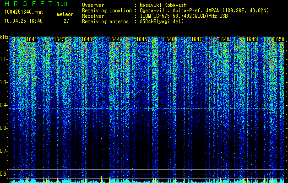Click the 0.8 frequency axis label
This screenshot has width=288, height=183.
pyautogui.click(x=4, y=128)
